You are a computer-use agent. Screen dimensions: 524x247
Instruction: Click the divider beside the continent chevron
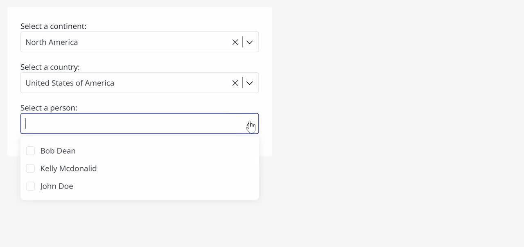point(243,42)
